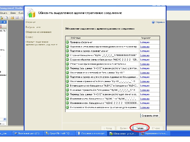Click green check icon of Создание базы данных row
190x142 pixels.
point(67,55)
